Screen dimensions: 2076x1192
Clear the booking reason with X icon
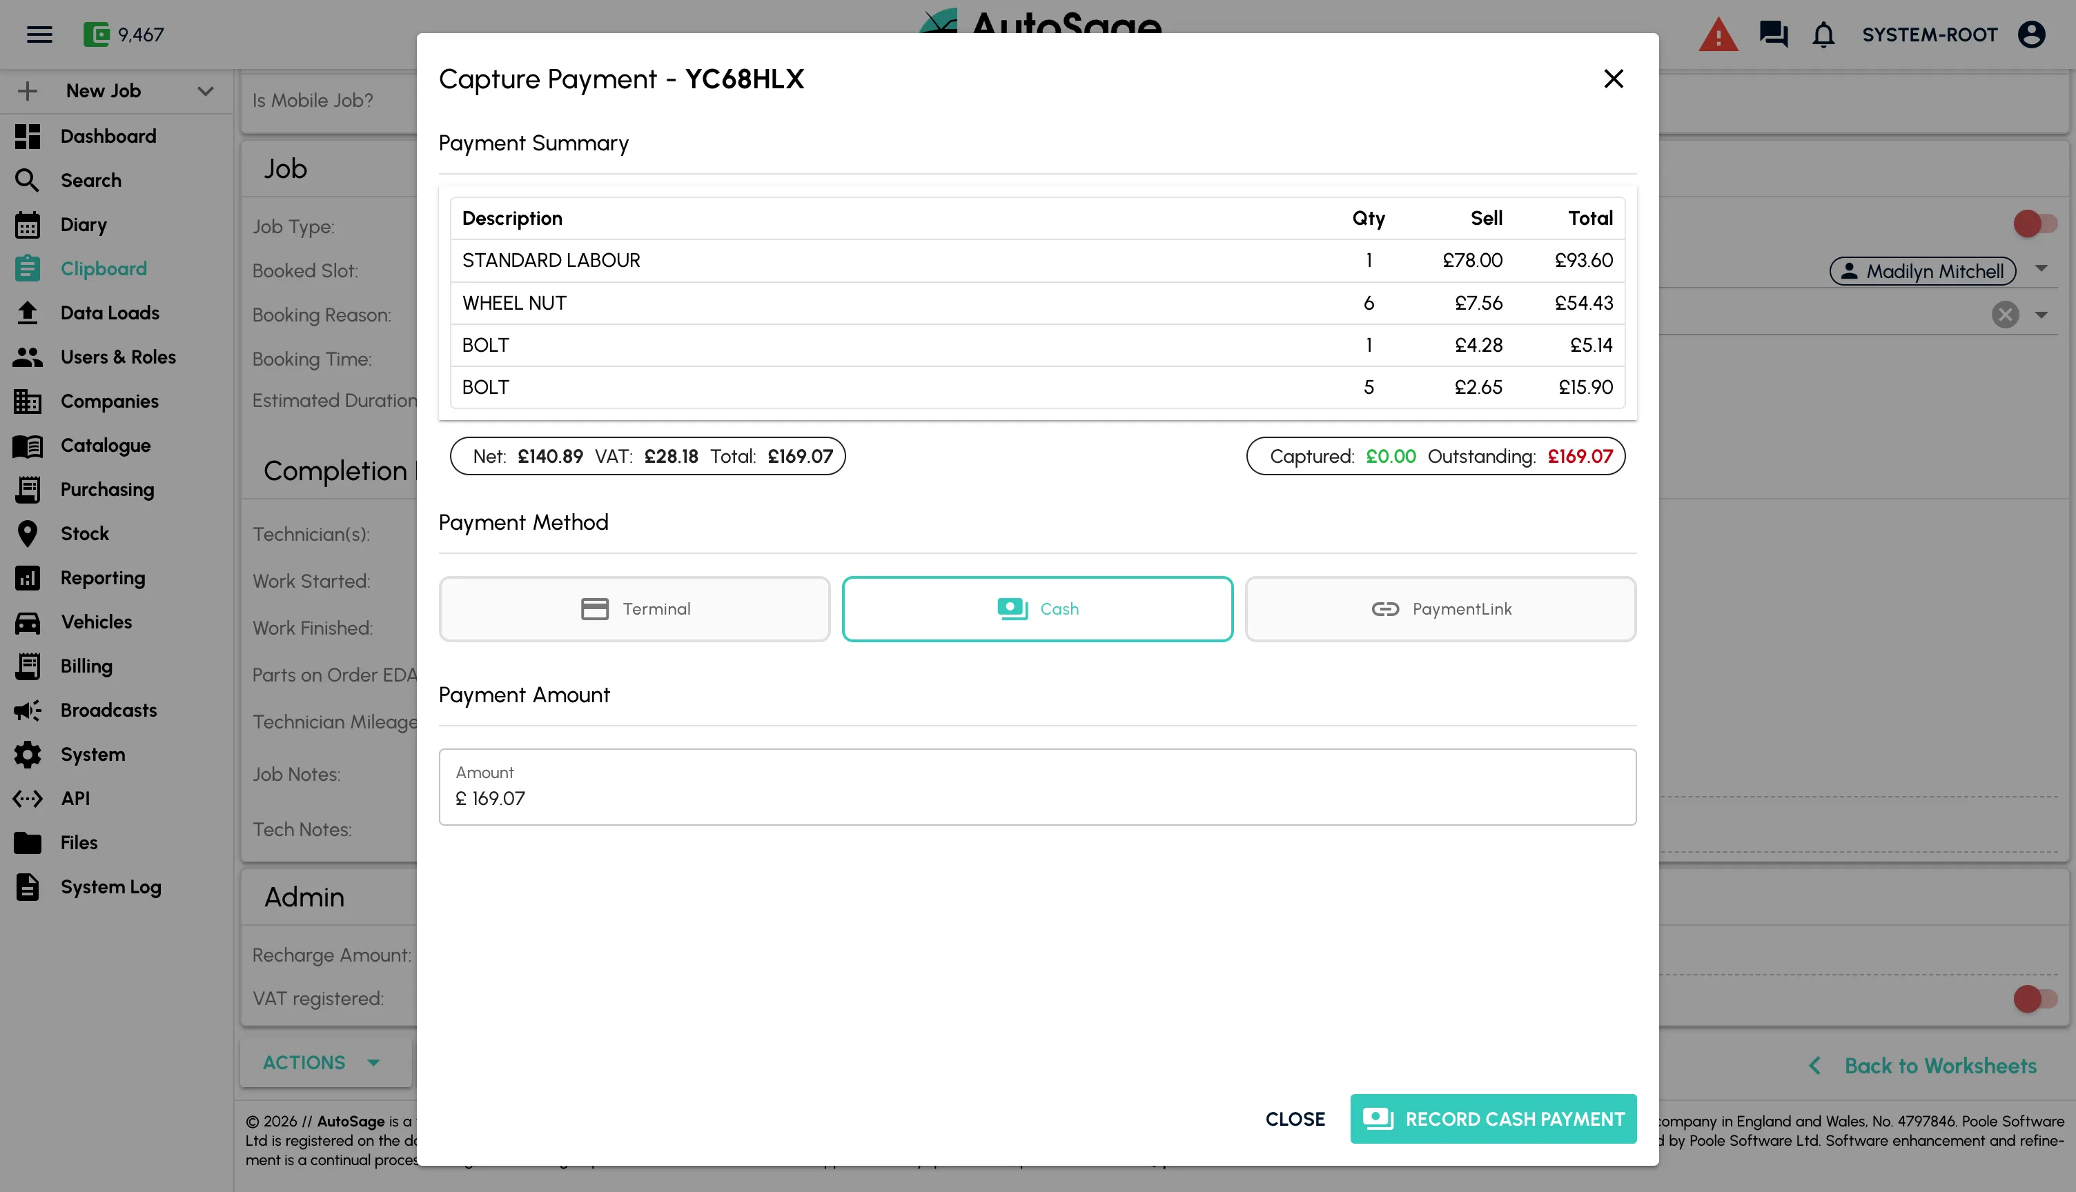tap(2006, 315)
